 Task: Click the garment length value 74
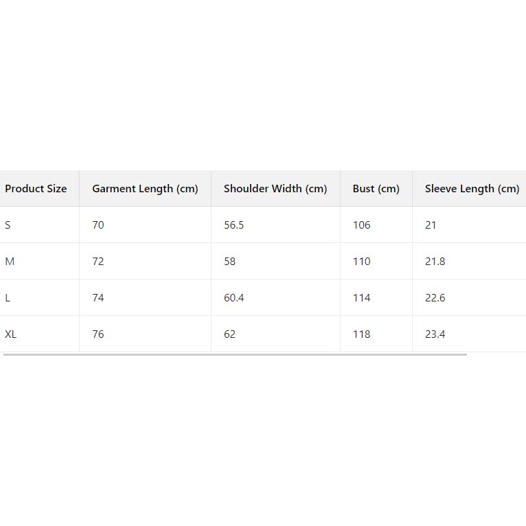coord(98,298)
